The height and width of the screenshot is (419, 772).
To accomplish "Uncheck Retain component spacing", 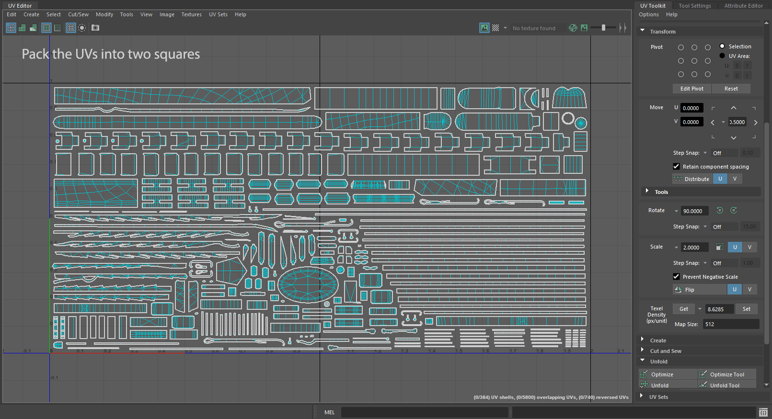I will (x=676, y=166).
